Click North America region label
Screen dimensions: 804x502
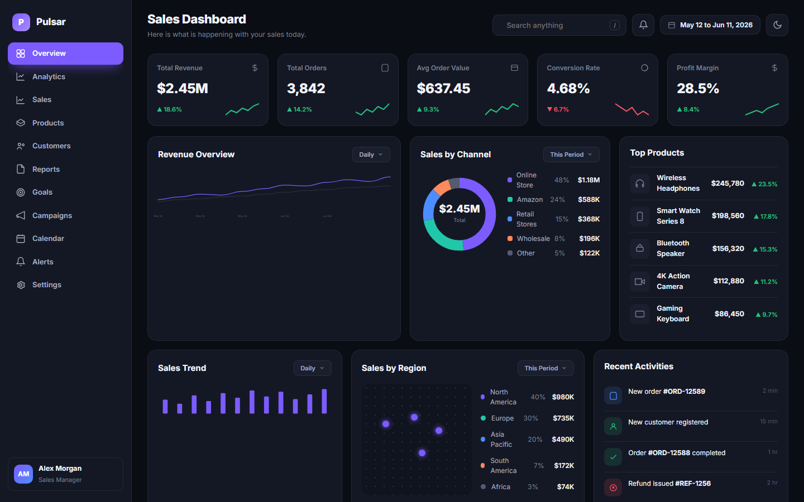[503, 397]
